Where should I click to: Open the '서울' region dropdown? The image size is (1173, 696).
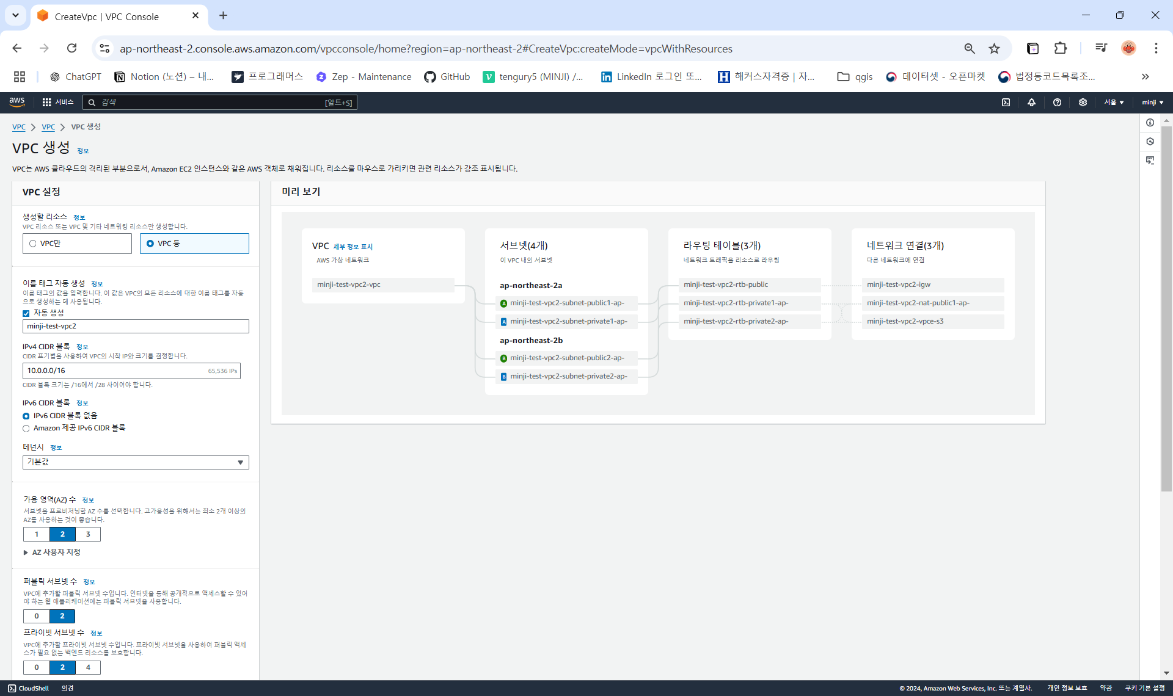pos(1114,102)
